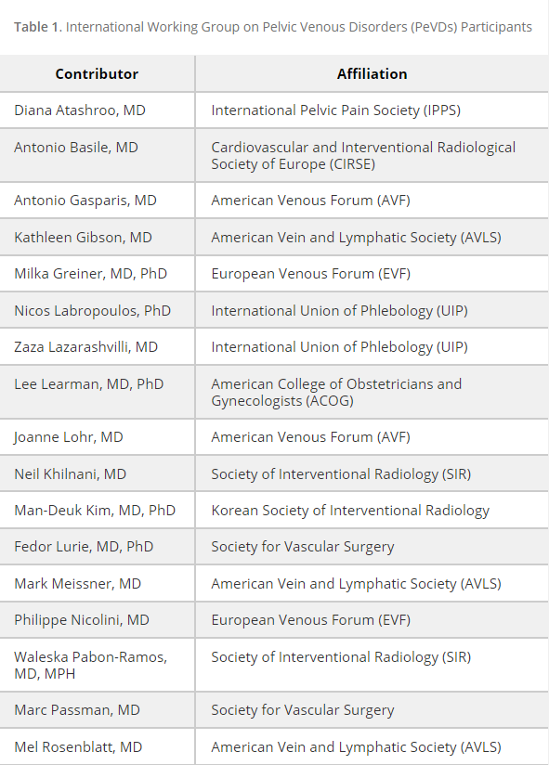This screenshot has height=765, width=549.
Task: Select the International Pelvic Pain Society (IPPS) cell
Action: 372,110
